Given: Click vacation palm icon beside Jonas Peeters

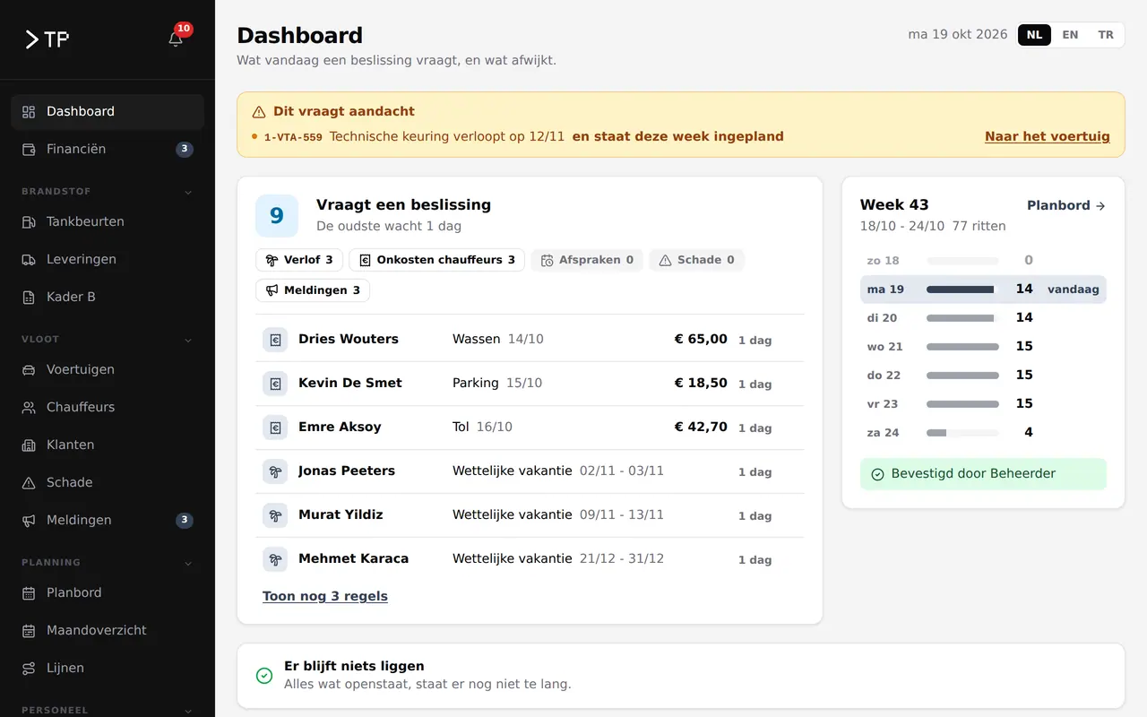Looking at the screenshot, I should click(275, 471).
